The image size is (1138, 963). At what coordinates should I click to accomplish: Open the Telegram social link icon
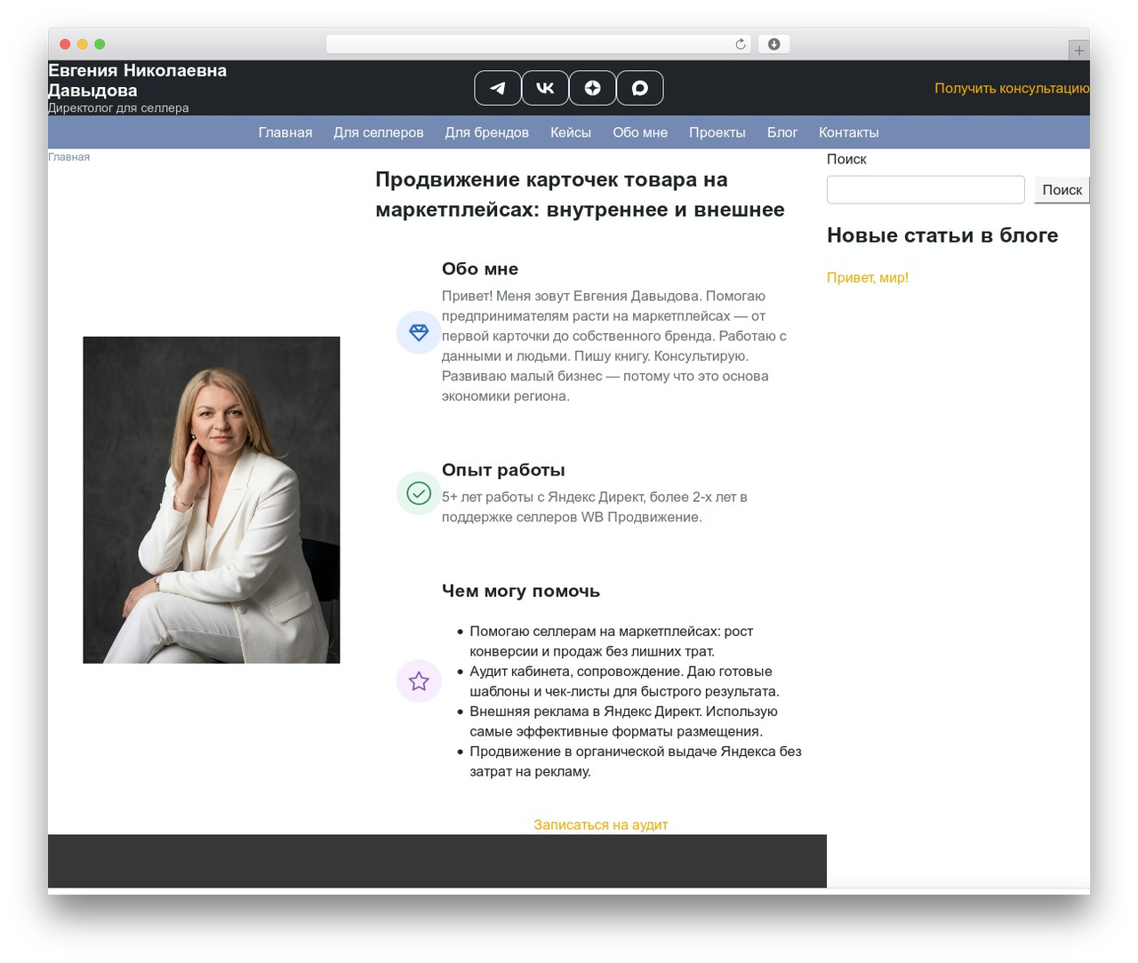(x=498, y=88)
